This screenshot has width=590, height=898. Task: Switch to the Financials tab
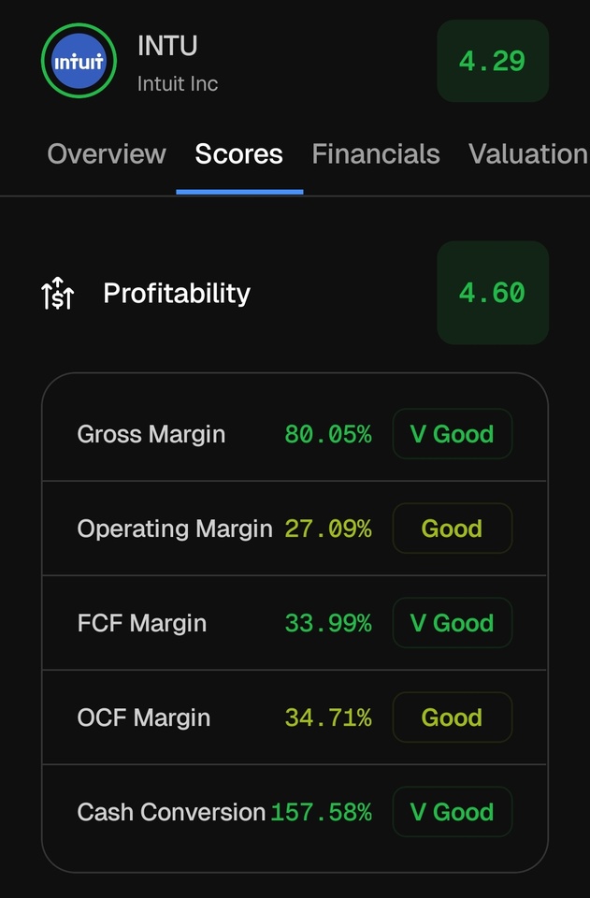click(x=376, y=154)
